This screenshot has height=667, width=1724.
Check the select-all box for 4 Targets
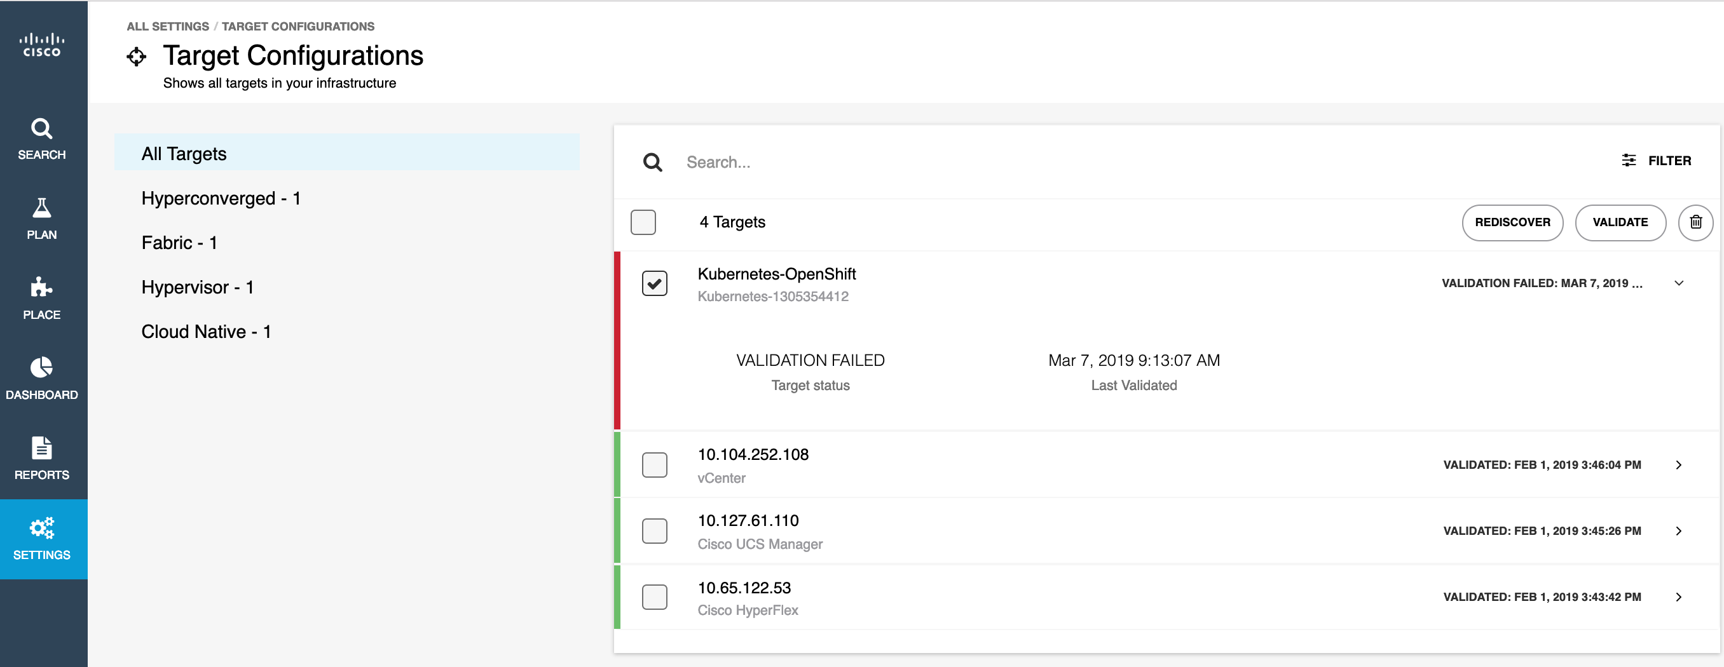point(643,222)
